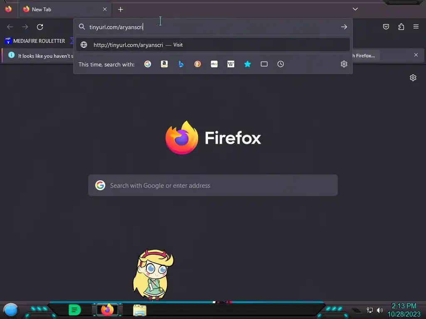Close the New Tab tab
This screenshot has height=319, width=426.
[x=104, y=9]
